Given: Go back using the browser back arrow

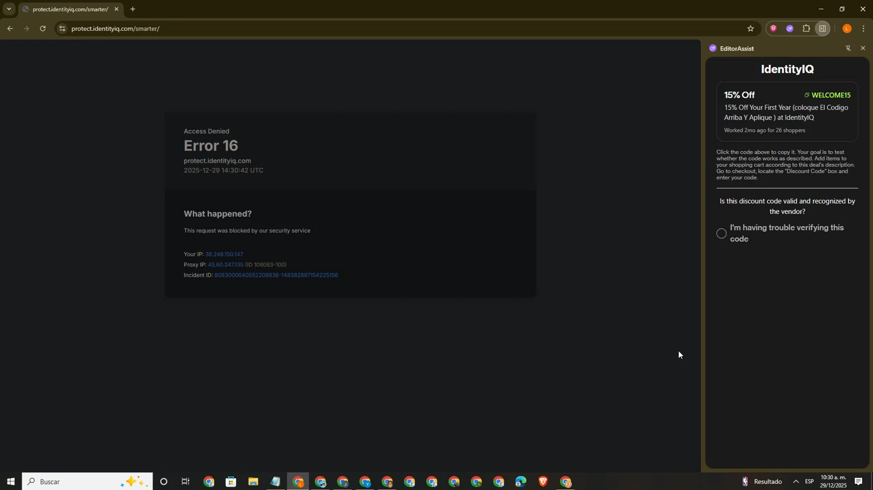Looking at the screenshot, I should [x=10, y=28].
